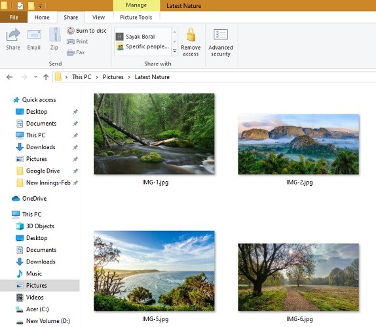Choose Specific people sharing option
Viewport: 376px width, 327px height.
pos(143,46)
